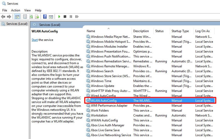Select the WinHTTP Web Proxy Auto-... service

point(150,91)
